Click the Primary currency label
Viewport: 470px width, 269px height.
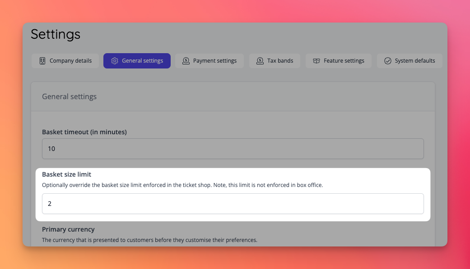68,229
